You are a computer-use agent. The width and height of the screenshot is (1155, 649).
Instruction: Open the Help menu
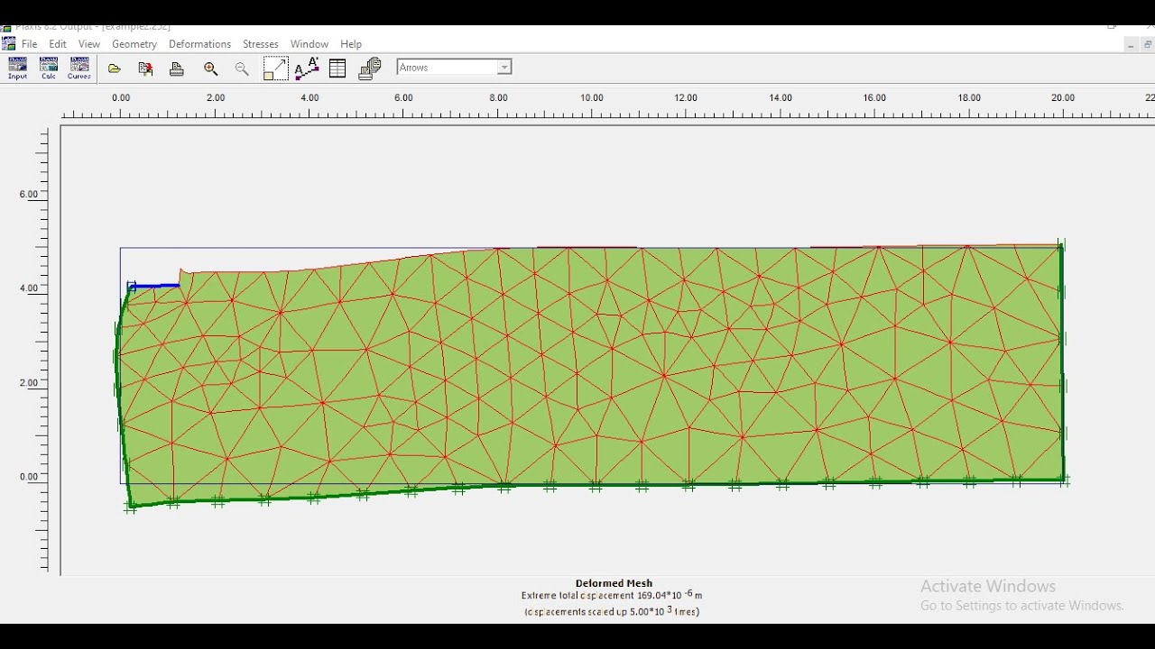[x=351, y=44]
